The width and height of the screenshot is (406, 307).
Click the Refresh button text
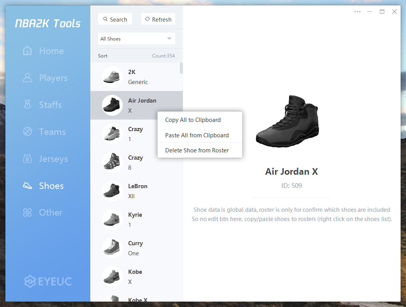click(162, 19)
